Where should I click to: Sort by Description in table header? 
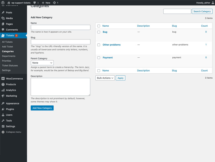pos(144,26)
